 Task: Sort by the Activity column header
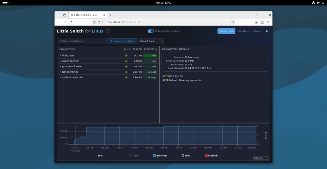[150, 49]
